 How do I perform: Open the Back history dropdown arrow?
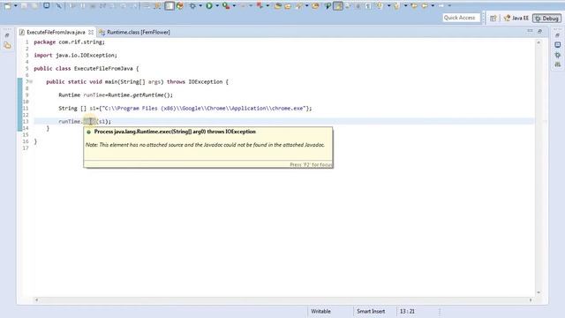[x=433, y=6]
